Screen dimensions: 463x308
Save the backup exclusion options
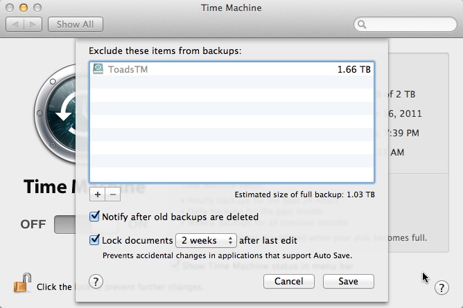349,281
